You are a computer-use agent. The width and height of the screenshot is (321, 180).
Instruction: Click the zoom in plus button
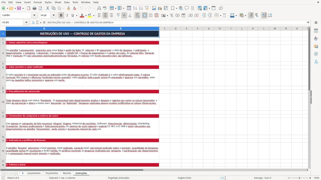[x=310, y=178]
